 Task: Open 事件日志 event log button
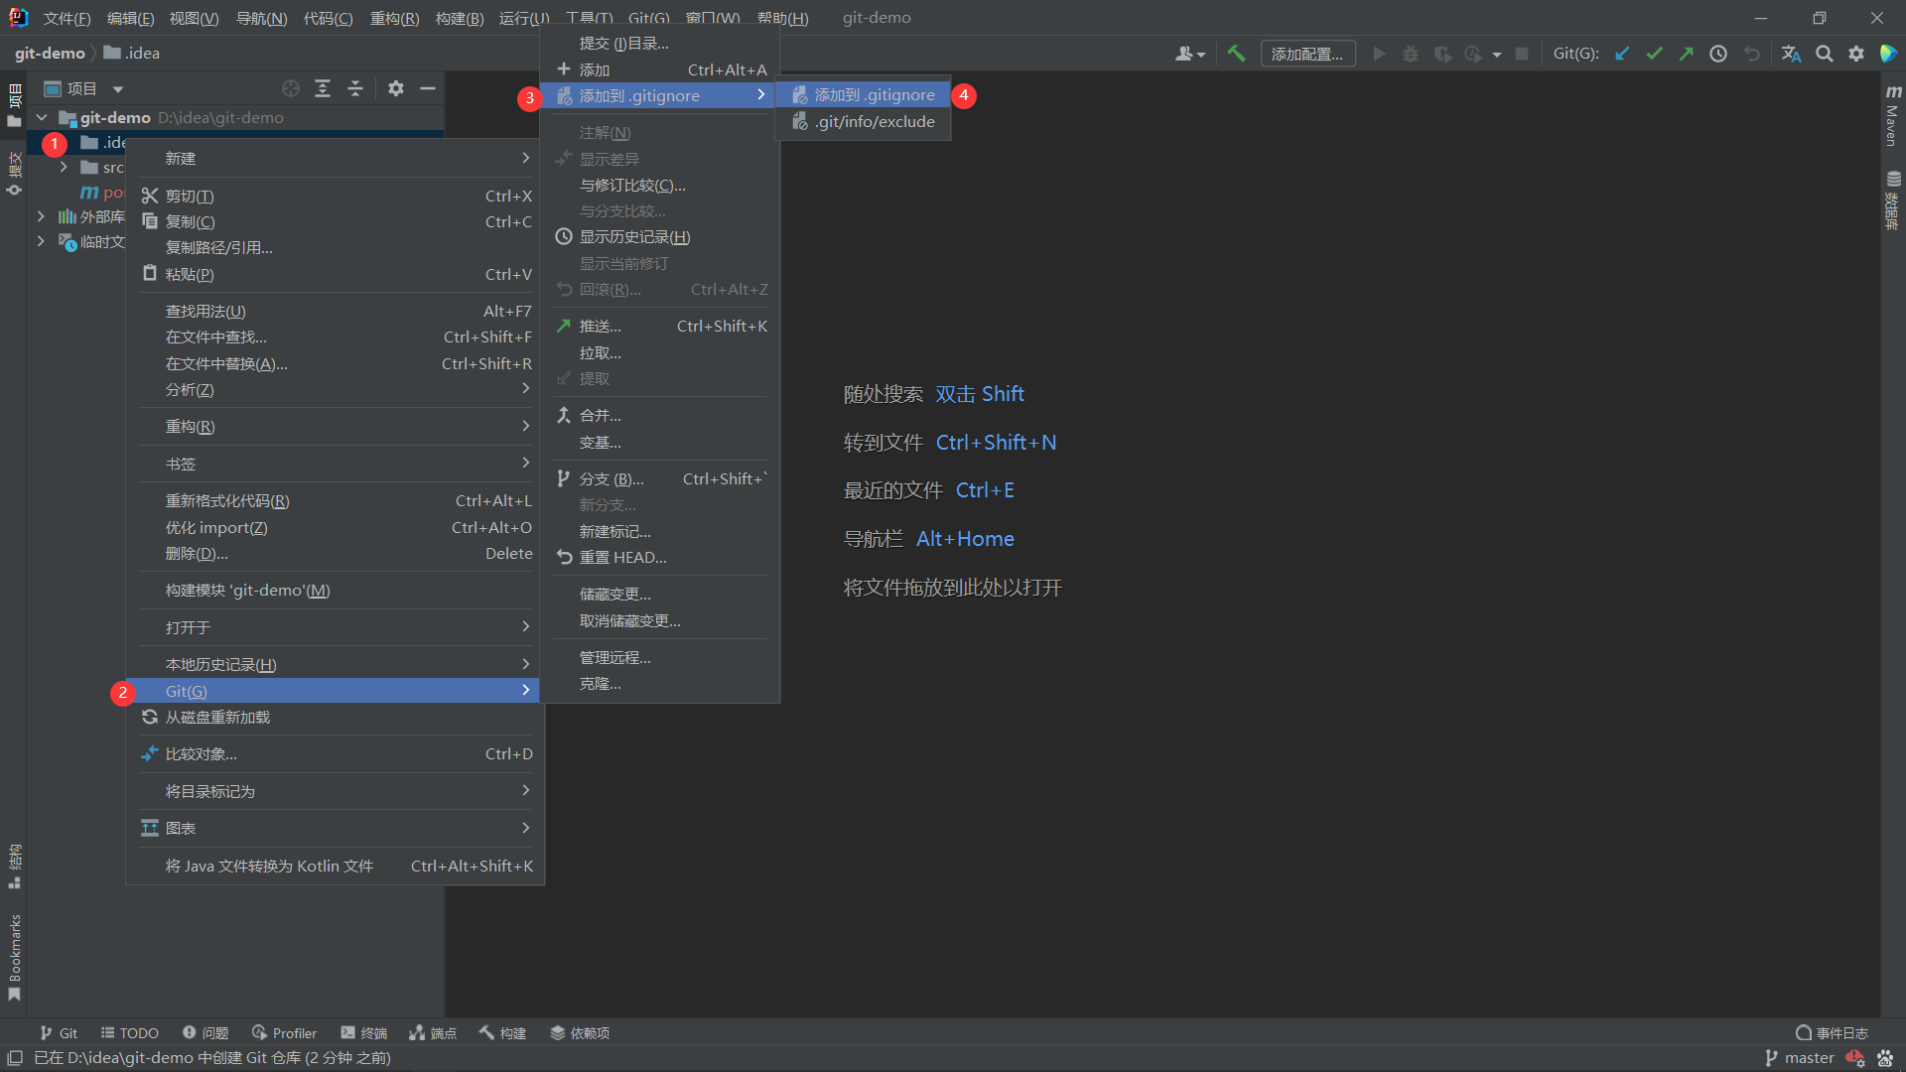click(1832, 1032)
